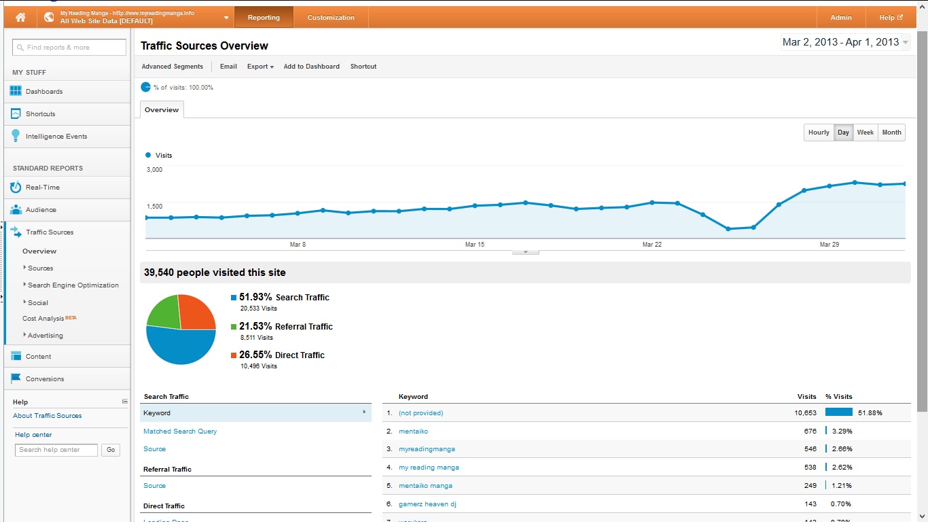Click the Intelligence Events lightbulb icon

coord(16,136)
